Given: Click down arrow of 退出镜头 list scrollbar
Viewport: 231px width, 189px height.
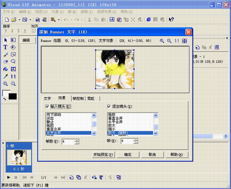Looking at the screenshot, I should pyautogui.click(x=155, y=133).
